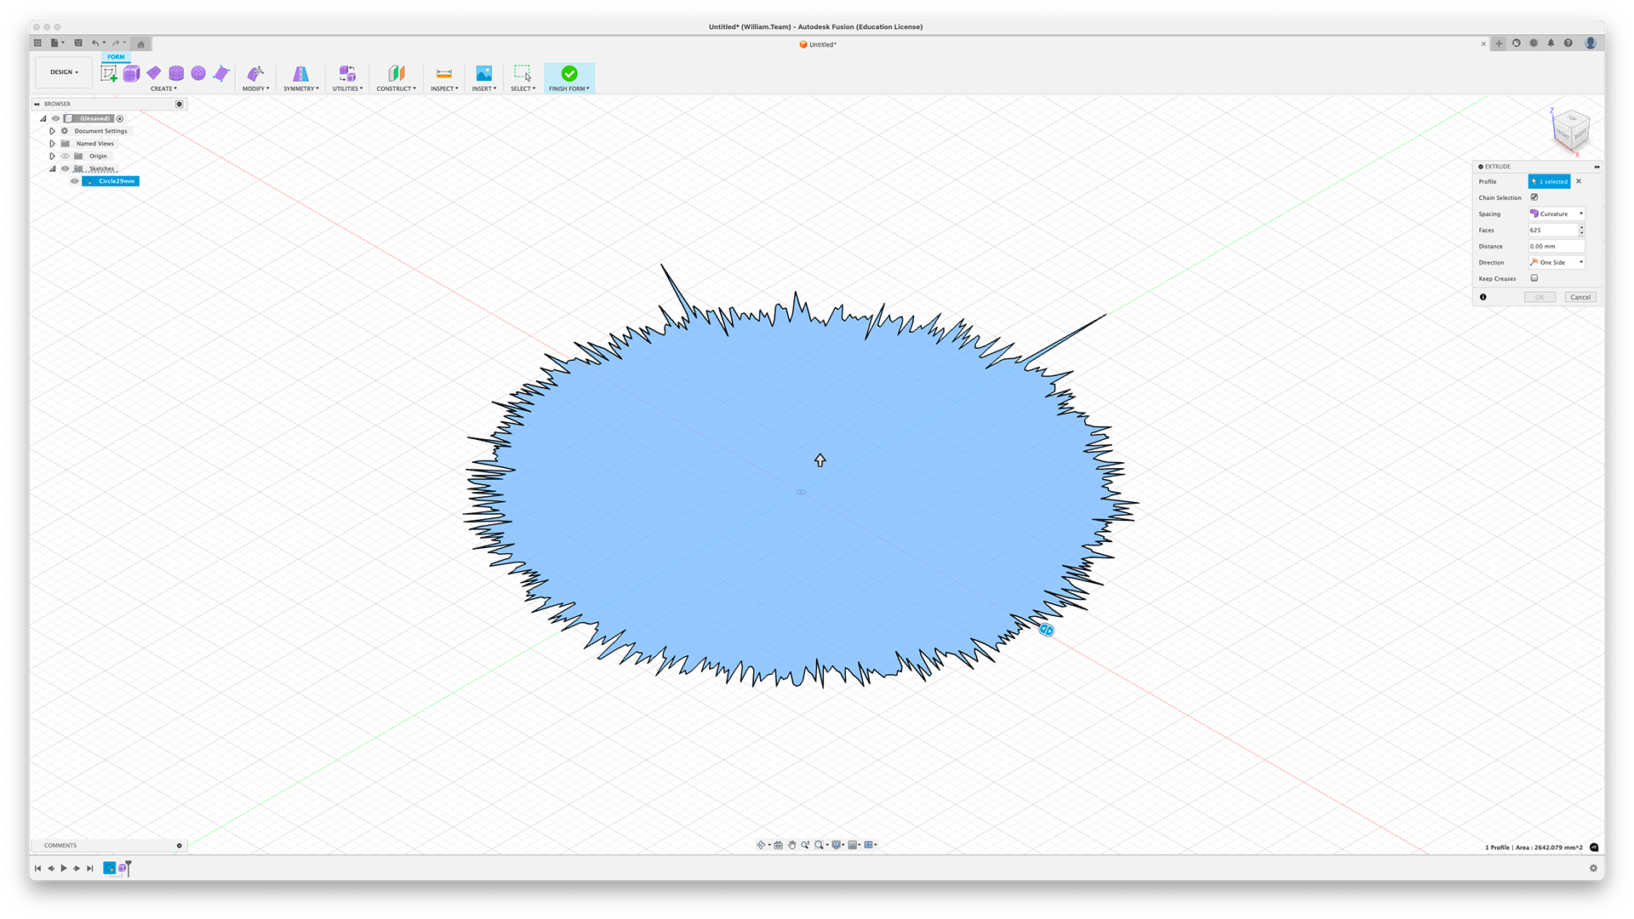Select the Box form tool

tap(131, 74)
